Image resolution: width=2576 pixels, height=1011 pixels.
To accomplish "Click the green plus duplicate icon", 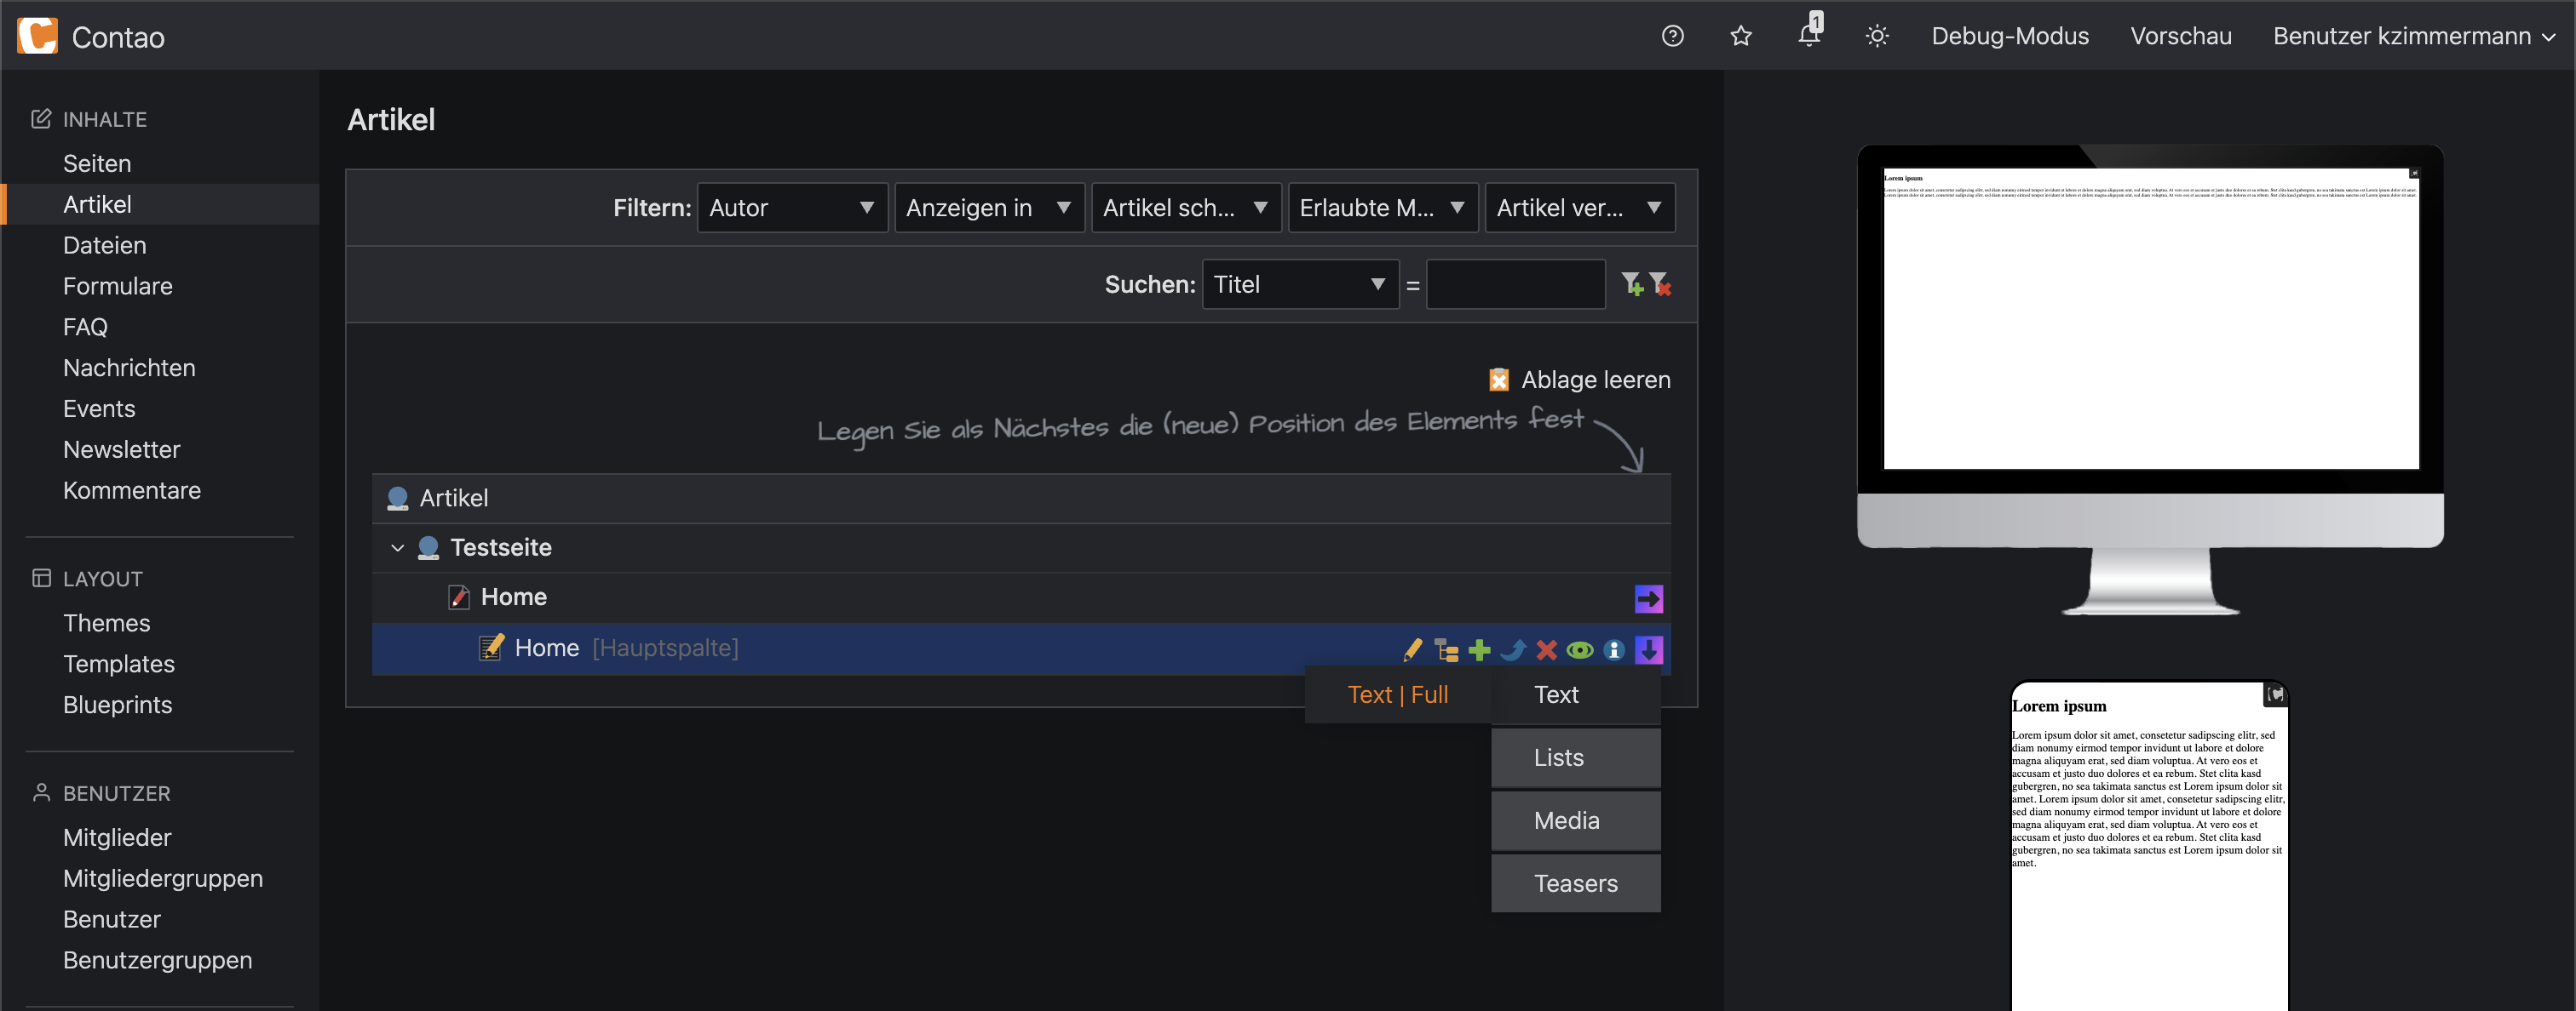I will pyautogui.click(x=1480, y=650).
